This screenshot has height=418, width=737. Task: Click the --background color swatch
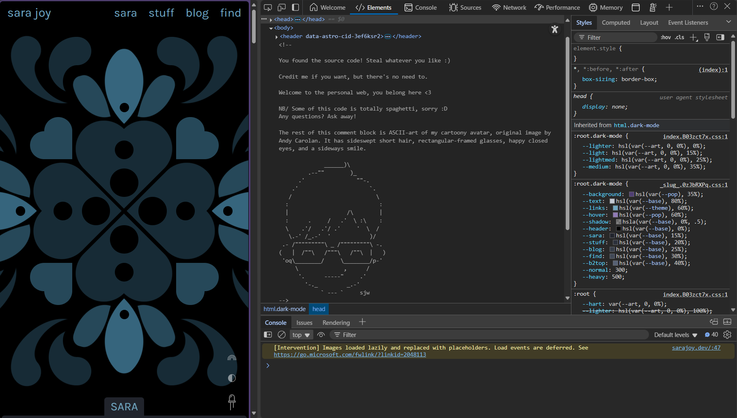(x=631, y=194)
